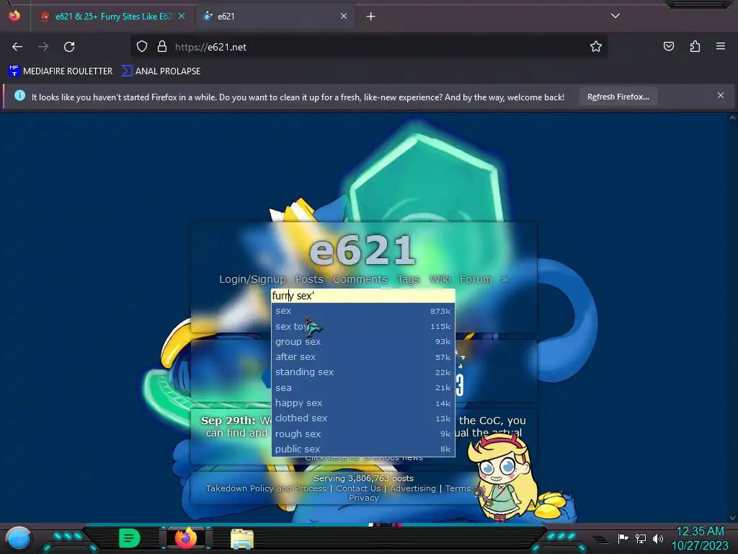The width and height of the screenshot is (738, 554).
Task: Open the Posts link
Action: tap(309, 279)
